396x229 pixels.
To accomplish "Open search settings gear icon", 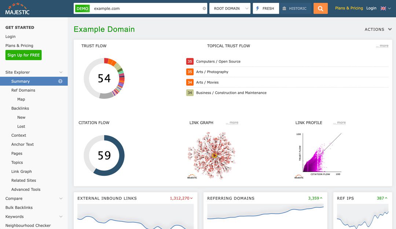I will [204, 8].
